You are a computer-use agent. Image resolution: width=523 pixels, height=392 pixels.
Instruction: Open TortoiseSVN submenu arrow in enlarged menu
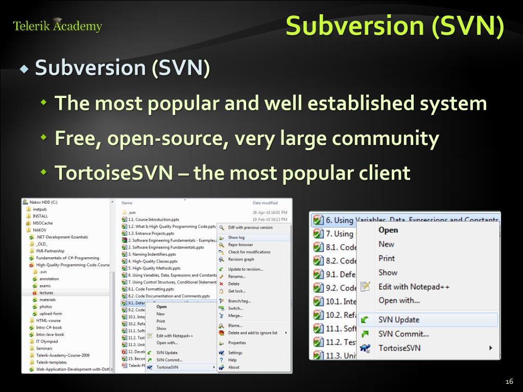[x=491, y=348]
